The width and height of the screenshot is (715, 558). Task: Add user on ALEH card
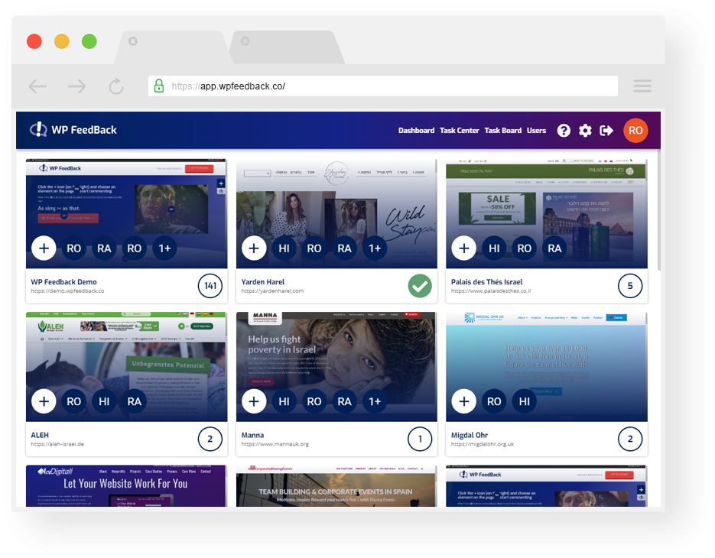click(x=44, y=401)
